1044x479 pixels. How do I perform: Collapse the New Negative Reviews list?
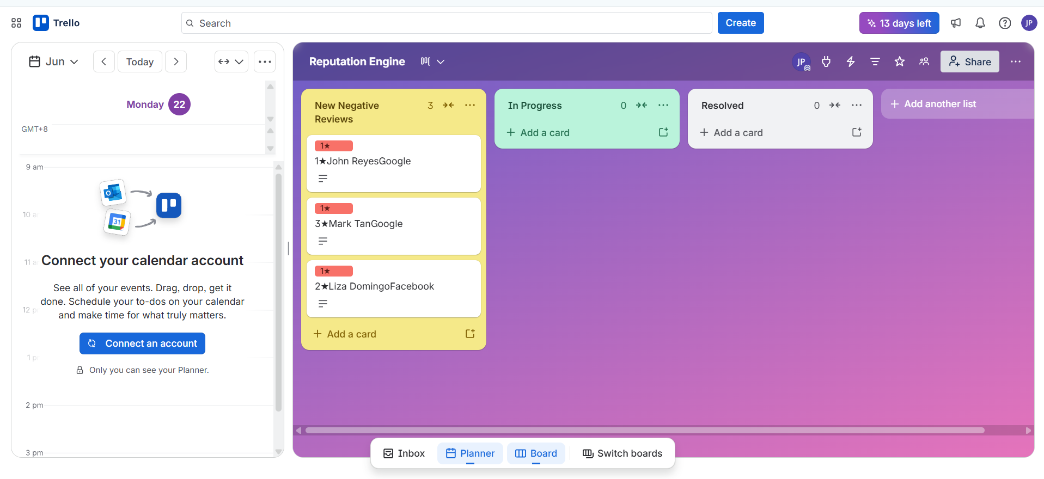point(448,105)
